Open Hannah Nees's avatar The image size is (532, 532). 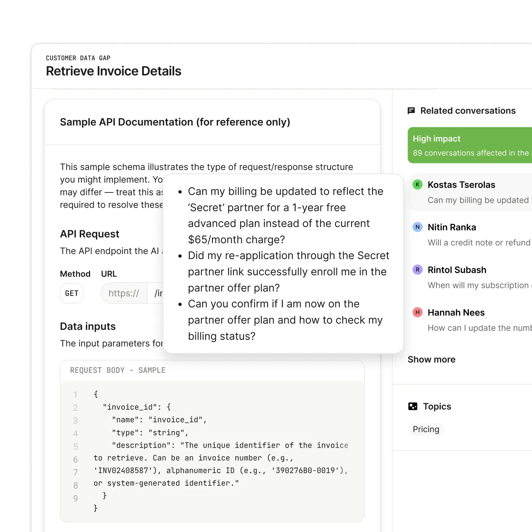tap(417, 312)
